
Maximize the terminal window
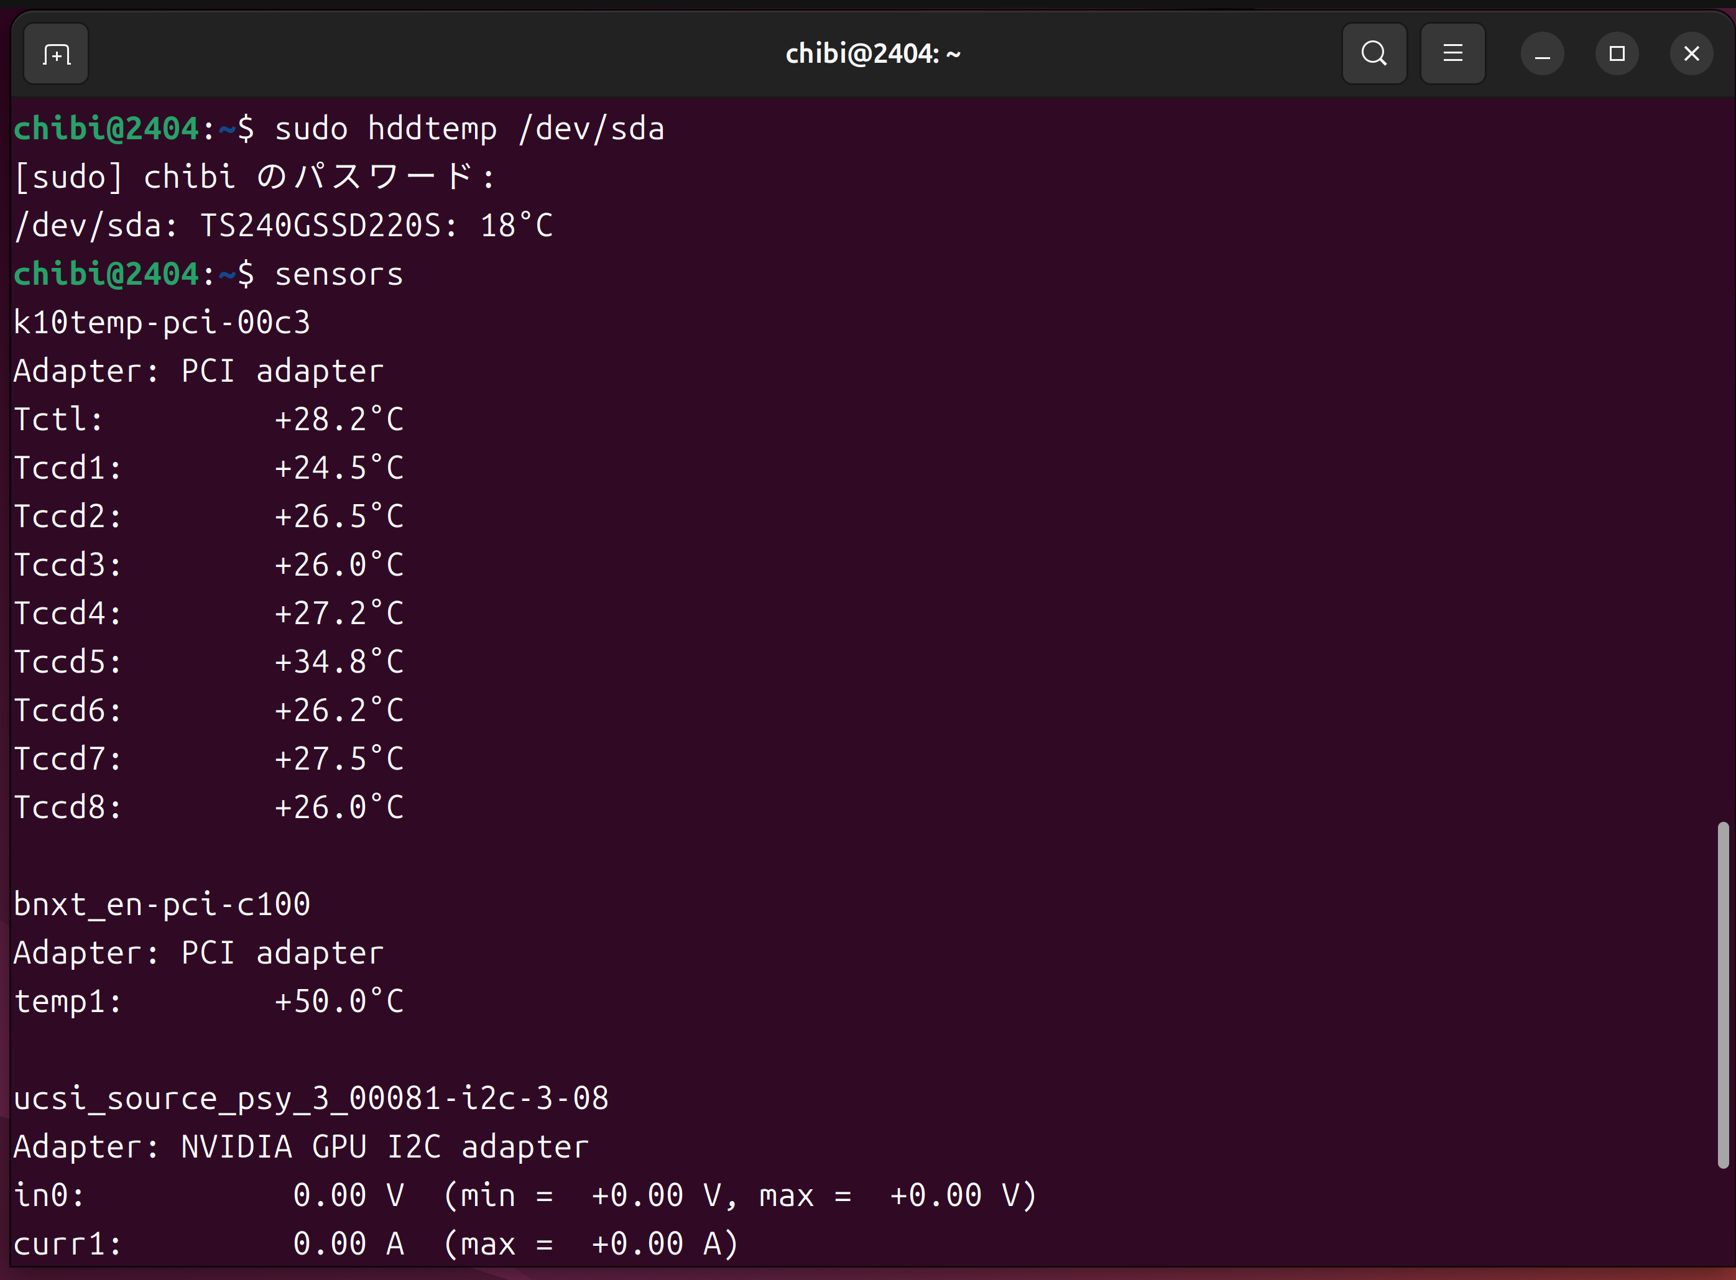(x=1617, y=54)
